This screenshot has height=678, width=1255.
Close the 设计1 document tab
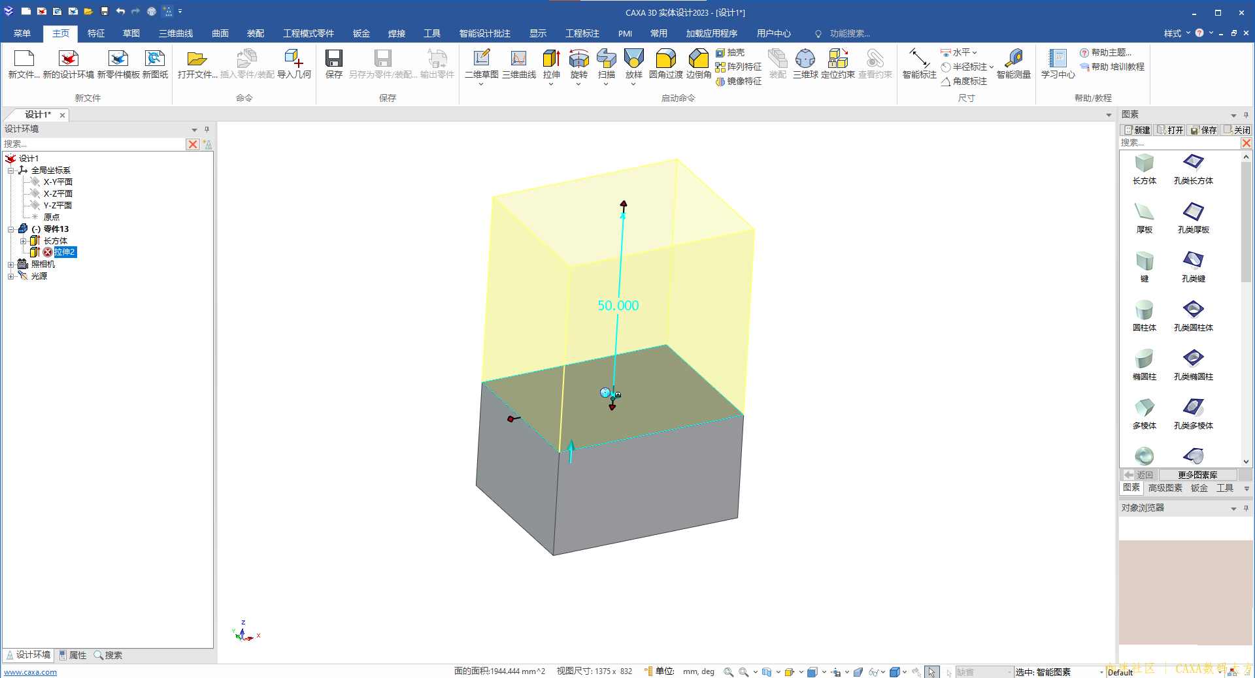[63, 115]
